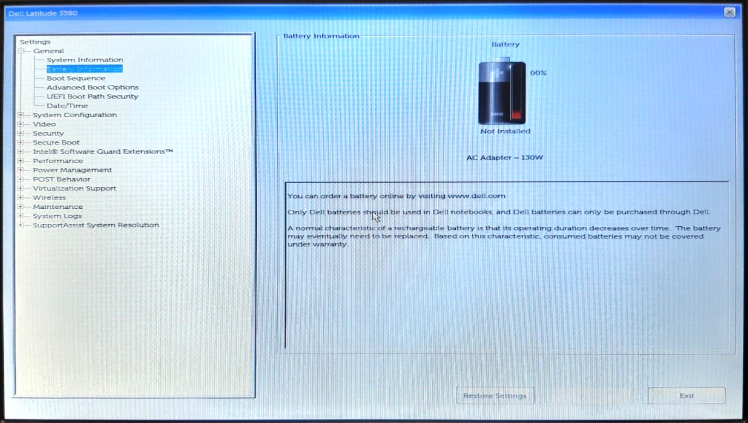The width and height of the screenshot is (748, 423).
Task: Select the General category label
Action: pyautogui.click(x=49, y=51)
